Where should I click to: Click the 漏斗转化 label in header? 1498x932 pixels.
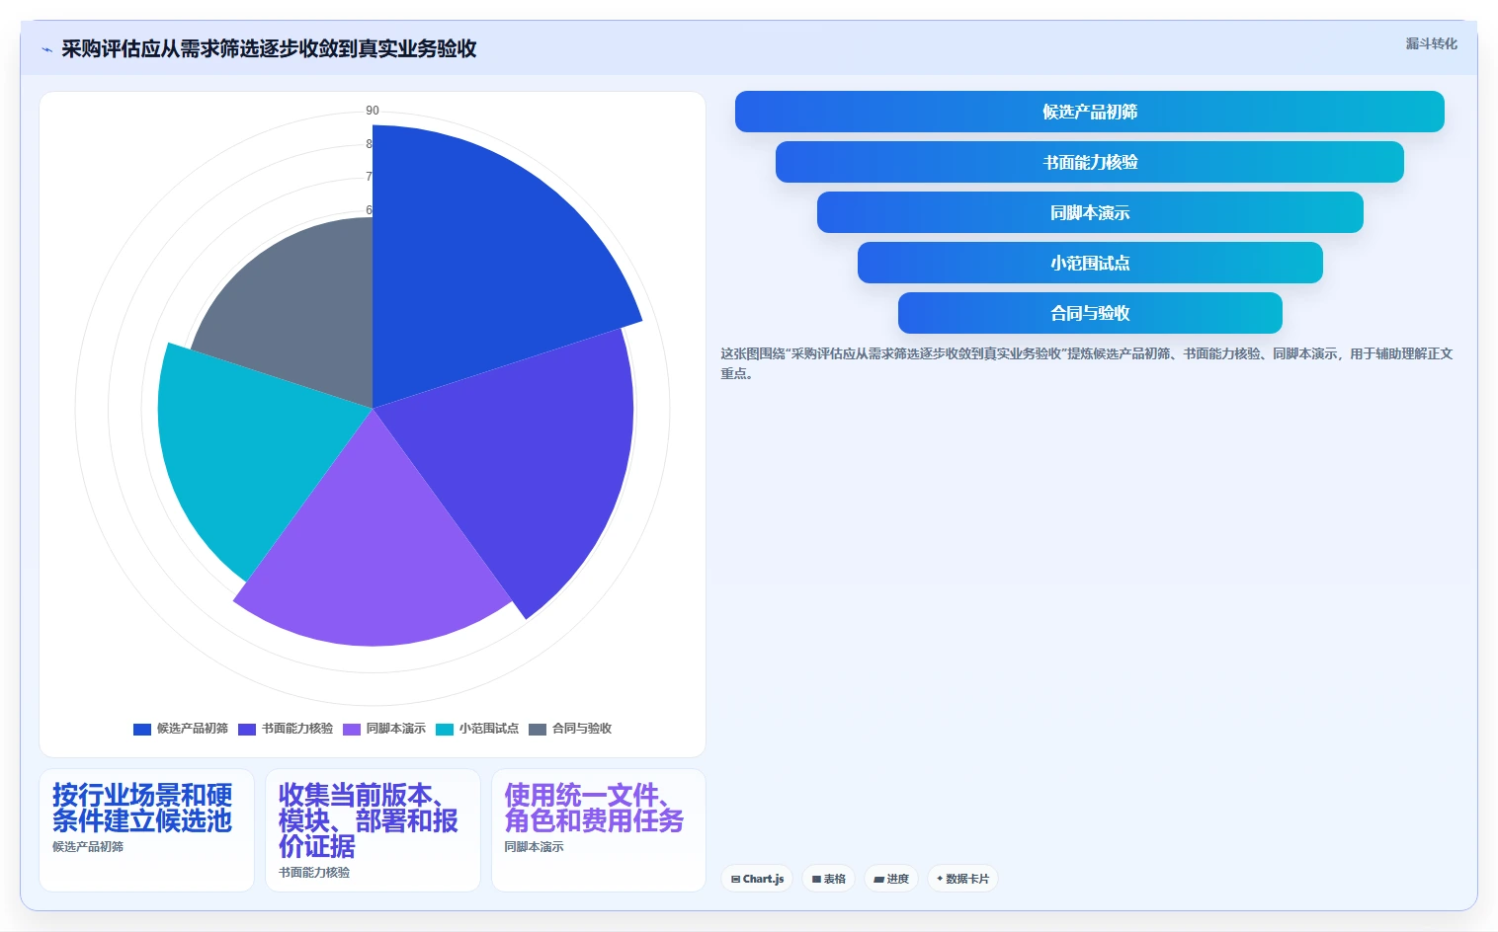(1431, 43)
